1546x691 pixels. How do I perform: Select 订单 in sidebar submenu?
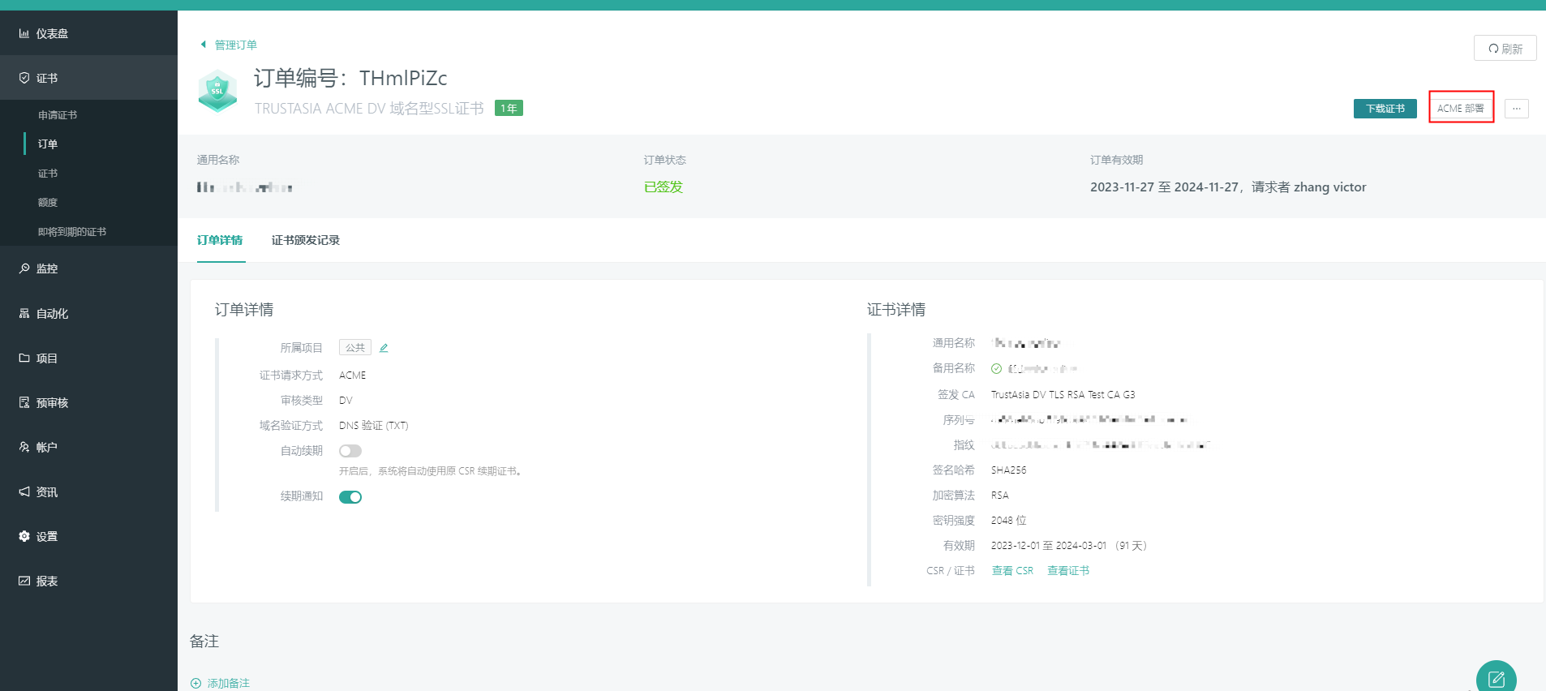(48, 144)
